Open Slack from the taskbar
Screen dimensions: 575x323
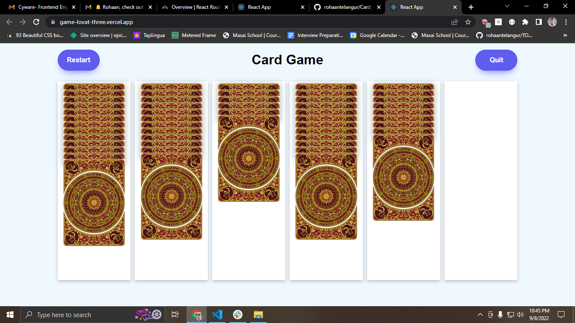point(238,314)
